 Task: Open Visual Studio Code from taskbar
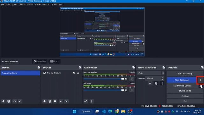[x=104, y=111]
